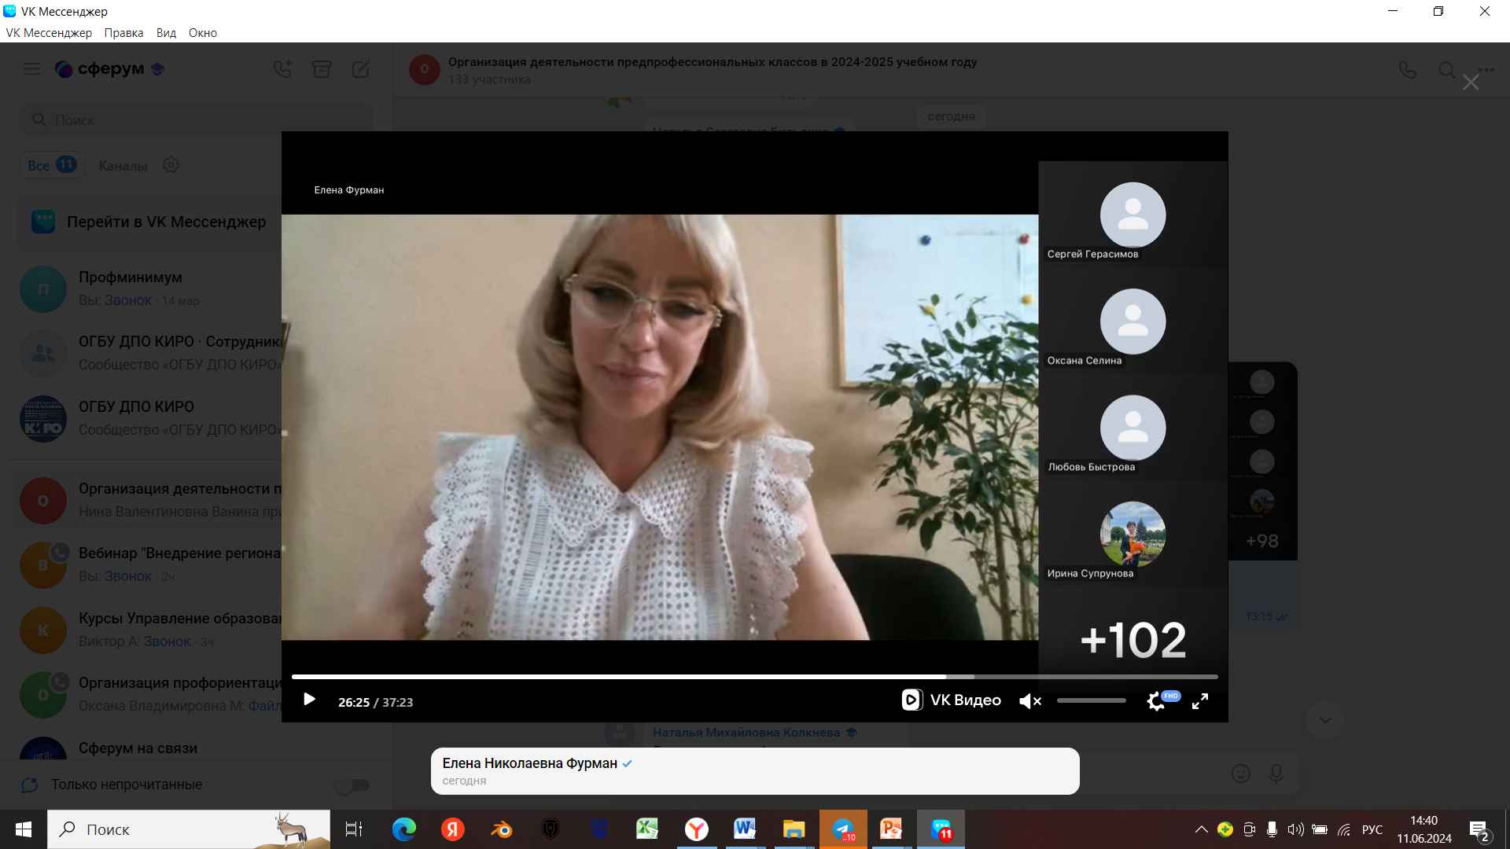
Task: Compose a new message with the pencil icon
Action: point(361,69)
